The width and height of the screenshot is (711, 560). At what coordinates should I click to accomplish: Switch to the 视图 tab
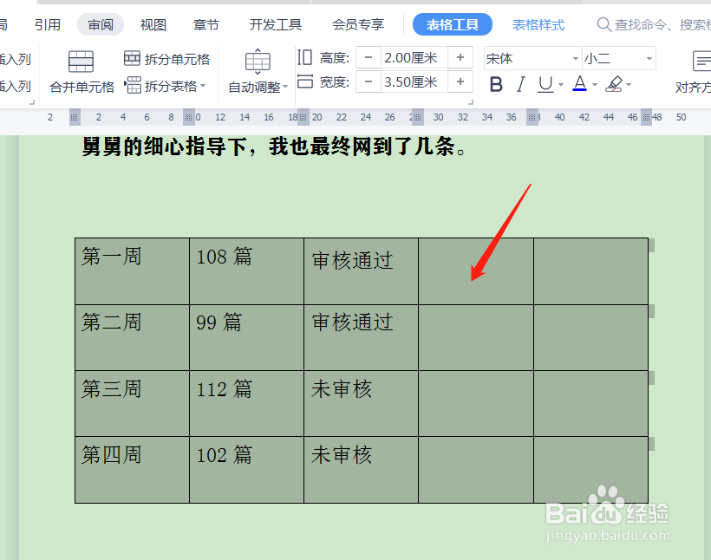point(153,24)
